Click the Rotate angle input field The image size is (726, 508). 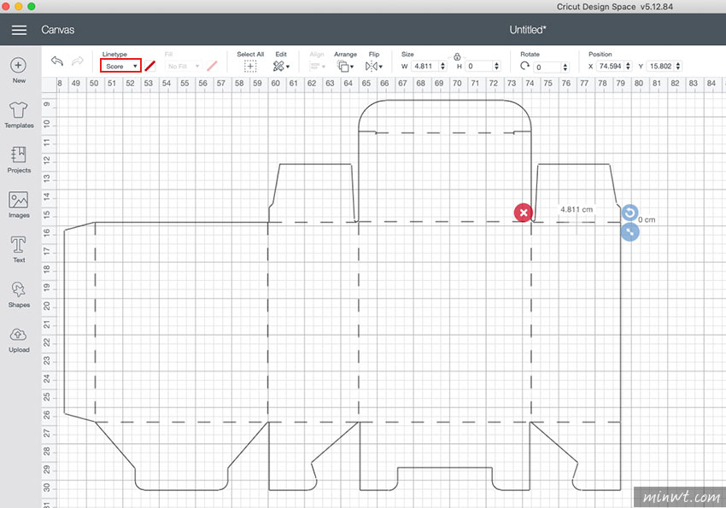[x=547, y=67]
